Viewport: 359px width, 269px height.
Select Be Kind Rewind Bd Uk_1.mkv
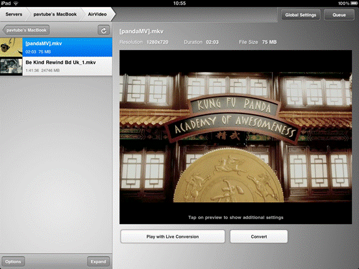coord(56,66)
